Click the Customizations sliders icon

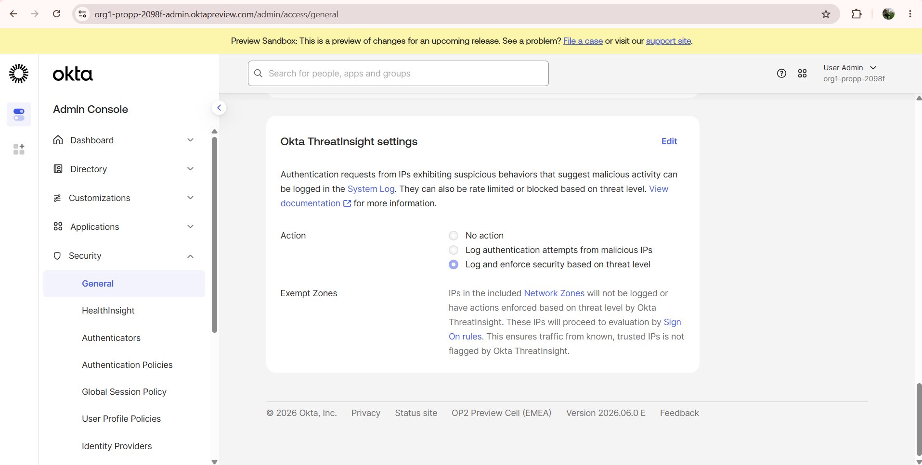tap(57, 198)
